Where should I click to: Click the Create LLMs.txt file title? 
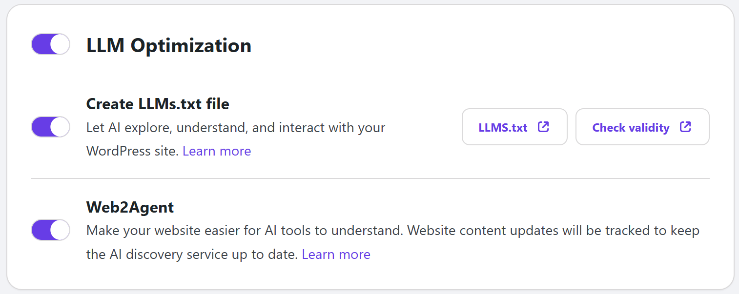pyautogui.click(x=158, y=104)
